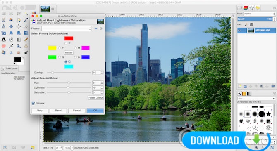Select the C cyan primary colour radio
The width and height of the screenshot is (277, 151).
tap(66, 61)
